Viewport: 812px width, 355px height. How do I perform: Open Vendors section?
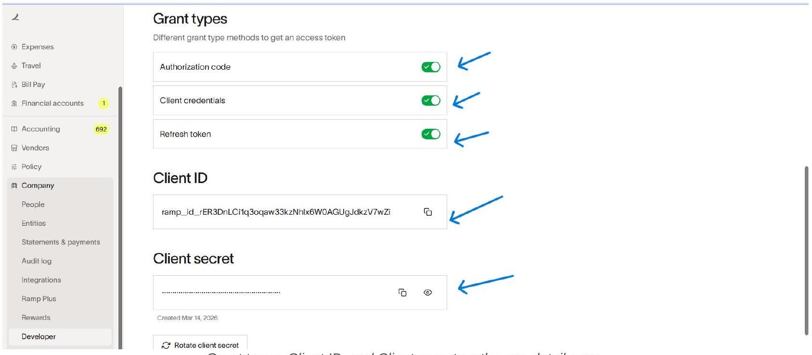point(35,148)
